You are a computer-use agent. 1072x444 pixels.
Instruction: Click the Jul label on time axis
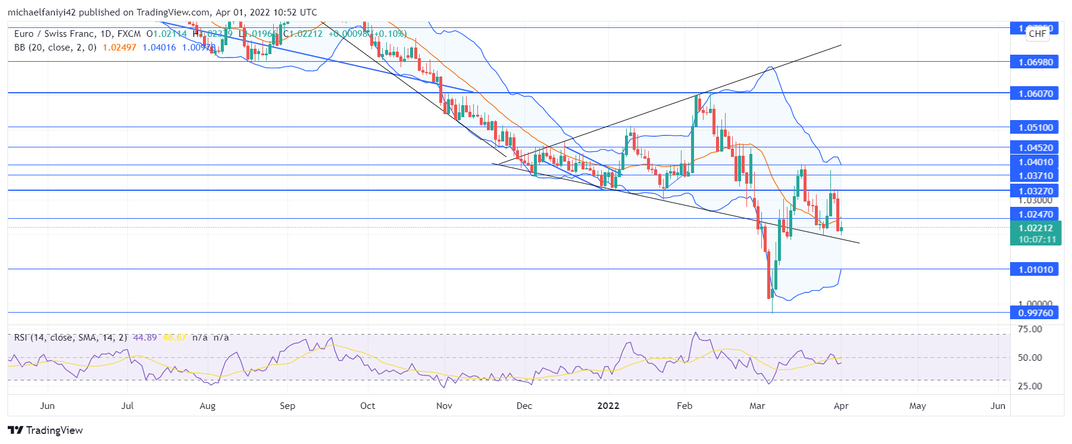click(127, 406)
